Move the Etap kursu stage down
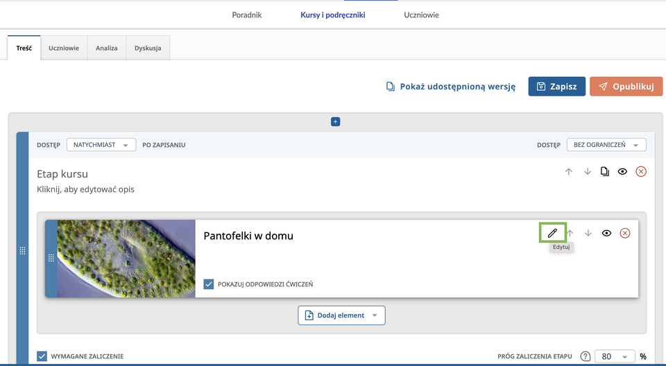Screen dimensions: 666x366 tap(588, 172)
